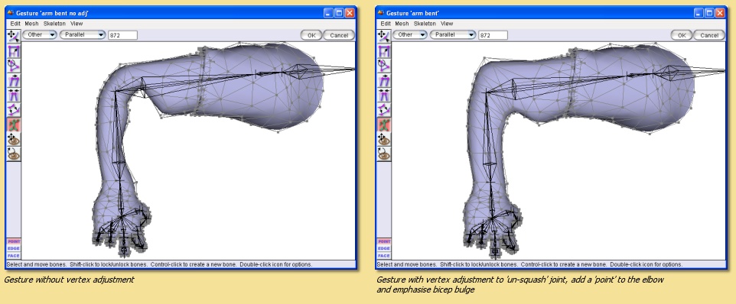The width and height of the screenshot is (736, 304).
Task: Select Rotate Viewpoint tool in Gesture 'arm bent' window
Action: [x=384, y=154]
